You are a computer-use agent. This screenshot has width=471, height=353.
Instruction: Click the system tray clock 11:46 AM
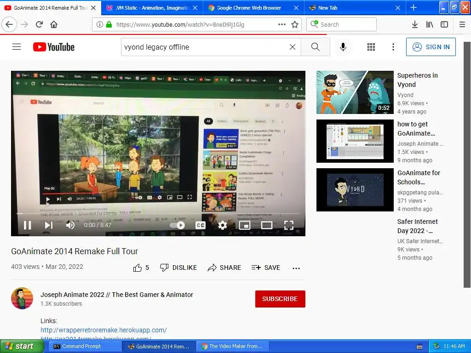point(454,346)
